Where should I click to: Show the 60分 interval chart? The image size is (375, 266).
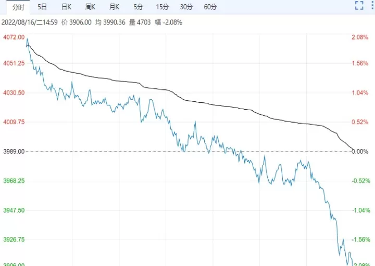tap(210, 7)
